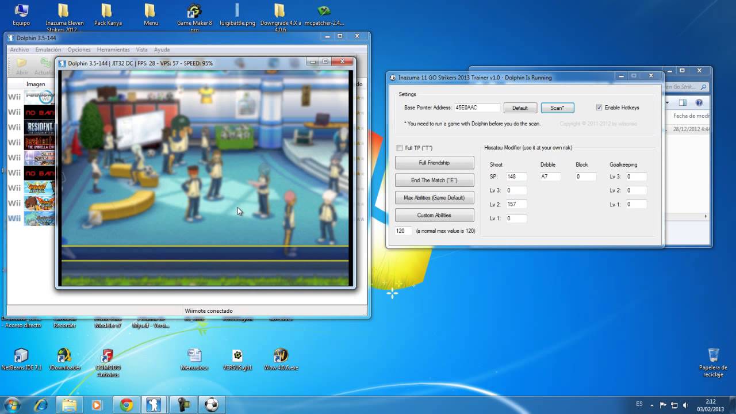Image resolution: width=736 pixels, height=414 pixels.
Task: Toggle the preview pane icon in Explorer
Action: [x=683, y=103]
